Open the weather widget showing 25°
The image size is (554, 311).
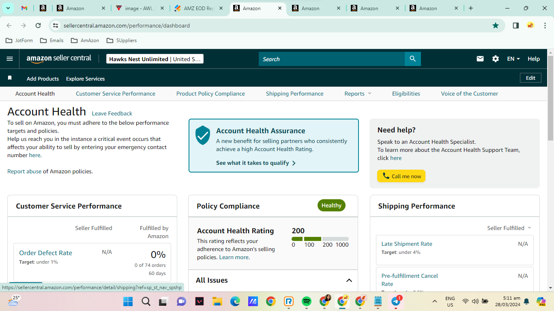point(13,300)
